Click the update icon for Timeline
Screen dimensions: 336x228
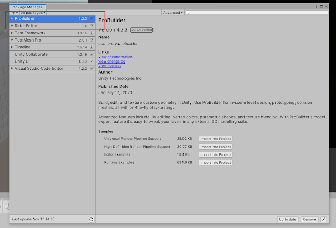click(91, 47)
